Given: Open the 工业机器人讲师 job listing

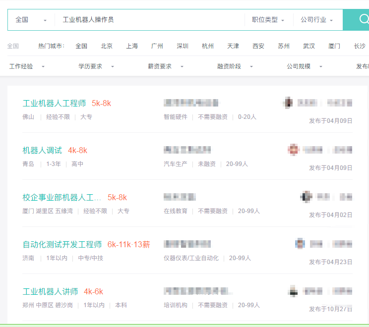Looking at the screenshot, I should (x=50, y=291).
